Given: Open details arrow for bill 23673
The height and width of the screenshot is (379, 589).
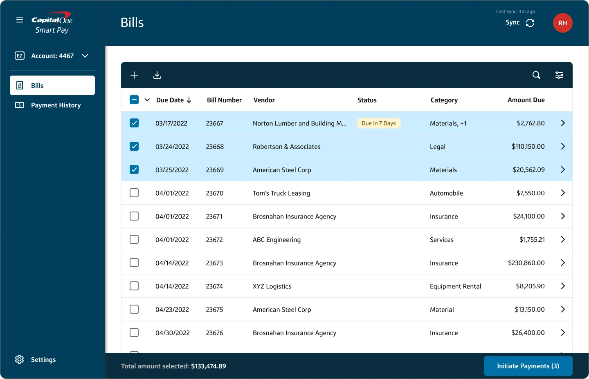Looking at the screenshot, I should [x=563, y=263].
